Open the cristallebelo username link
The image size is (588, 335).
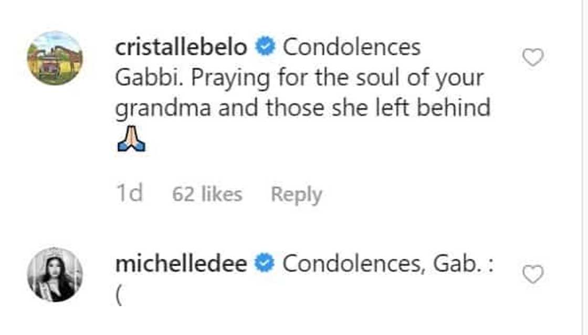tap(181, 48)
